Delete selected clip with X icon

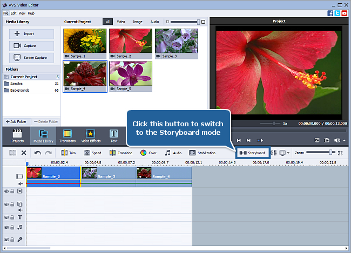point(24,153)
